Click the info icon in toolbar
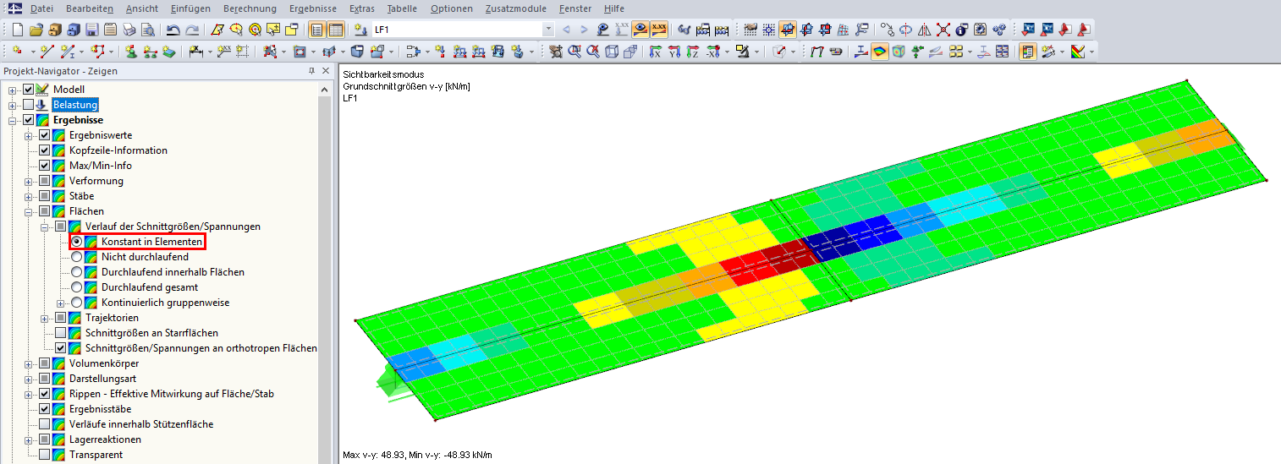This screenshot has height=464, width=1281. (x=962, y=30)
